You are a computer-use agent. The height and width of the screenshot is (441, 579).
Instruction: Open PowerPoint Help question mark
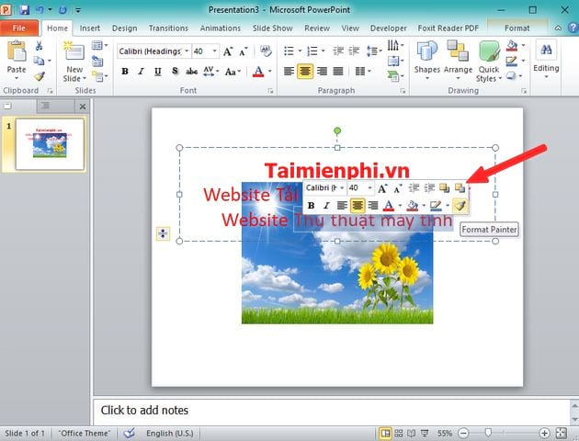pos(573,28)
